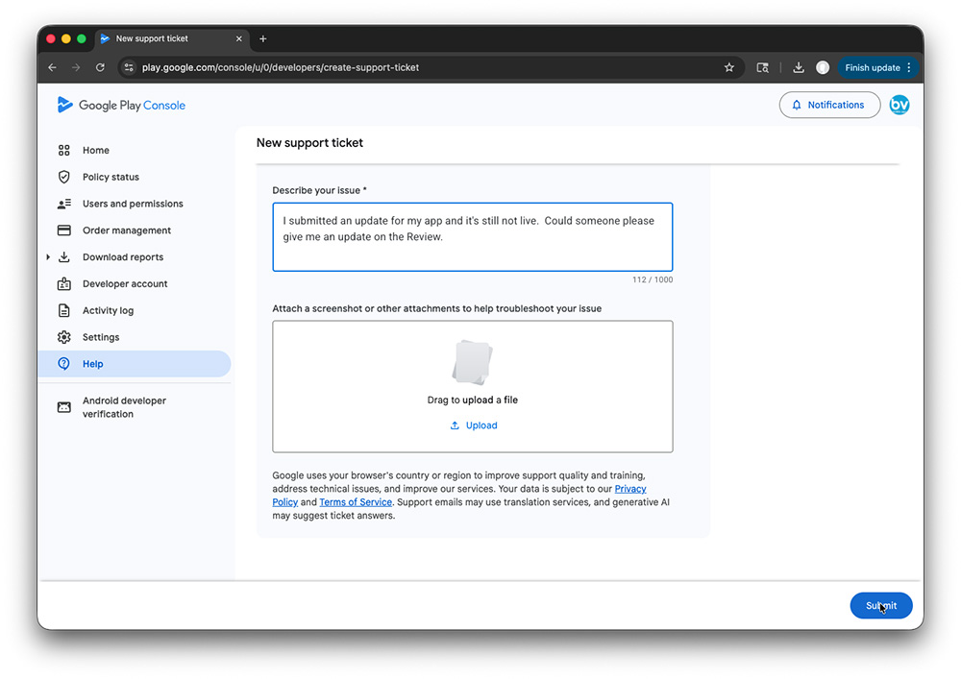Click the Drag to upload a file area

pos(473,386)
